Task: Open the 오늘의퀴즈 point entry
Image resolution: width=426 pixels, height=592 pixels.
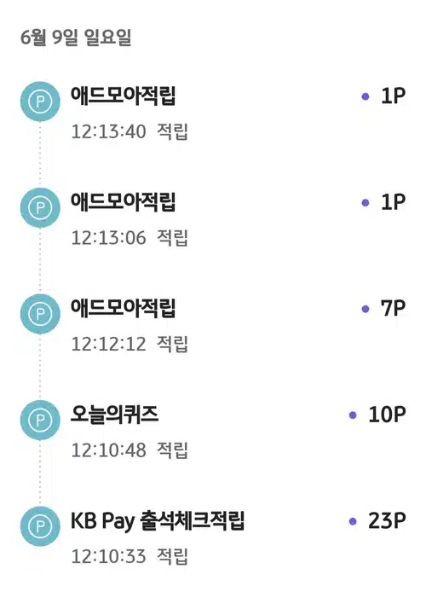Action: [213, 431]
